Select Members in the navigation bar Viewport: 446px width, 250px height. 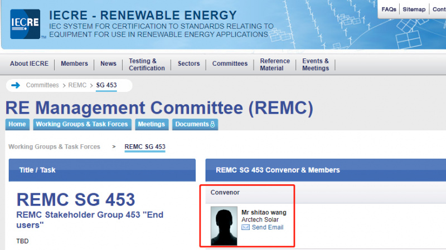tap(74, 64)
